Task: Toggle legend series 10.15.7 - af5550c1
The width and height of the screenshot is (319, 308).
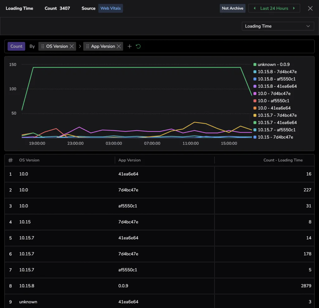Action: [x=274, y=130]
